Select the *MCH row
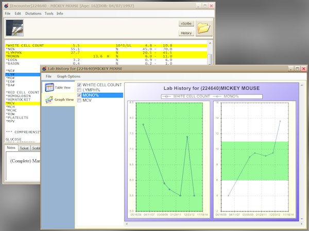 click(23, 107)
